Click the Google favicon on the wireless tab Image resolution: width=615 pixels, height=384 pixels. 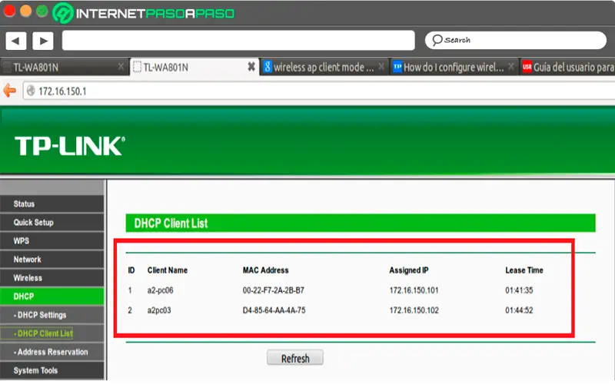pos(267,67)
